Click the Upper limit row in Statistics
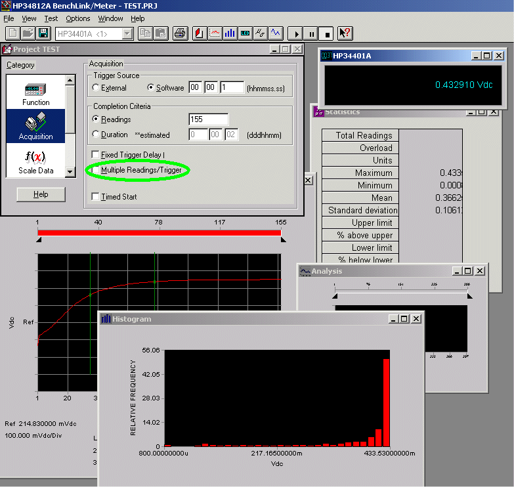This screenshot has width=514, height=487. [x=392, y=222]
